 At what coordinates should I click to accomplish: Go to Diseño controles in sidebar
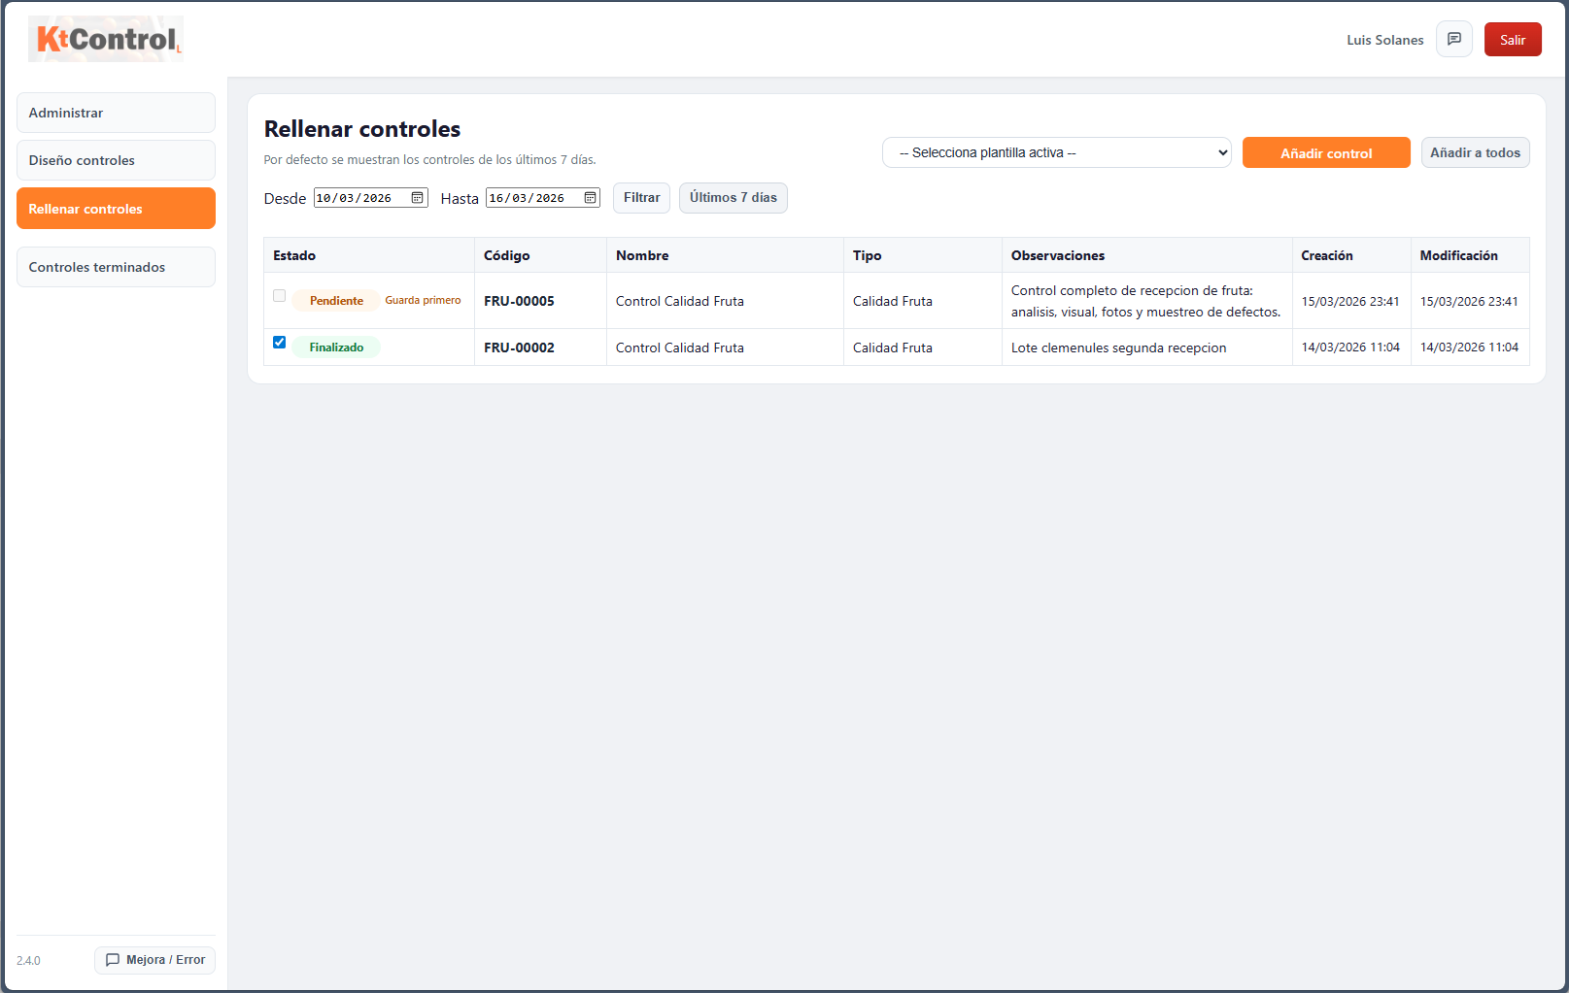point(116,160)
